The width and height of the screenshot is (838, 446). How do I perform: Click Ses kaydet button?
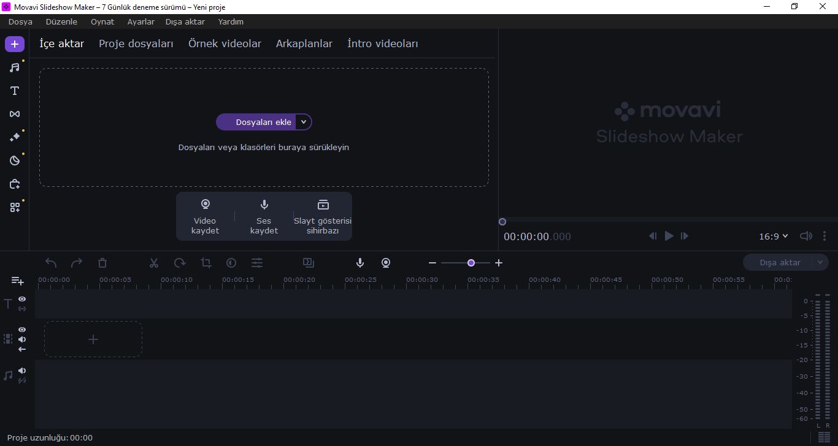pos(264,216)
